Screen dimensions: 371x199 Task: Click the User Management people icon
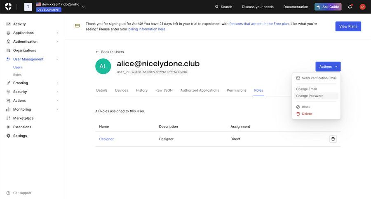pyautogui.click(x=8, y=59)
